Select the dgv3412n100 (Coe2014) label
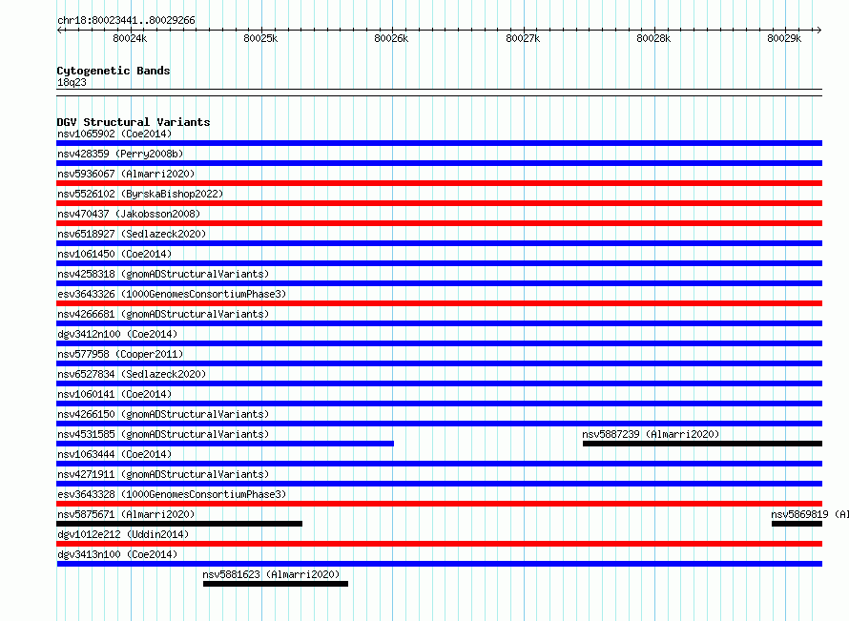The width and height of the screenshot is (849, 621). 117,334
